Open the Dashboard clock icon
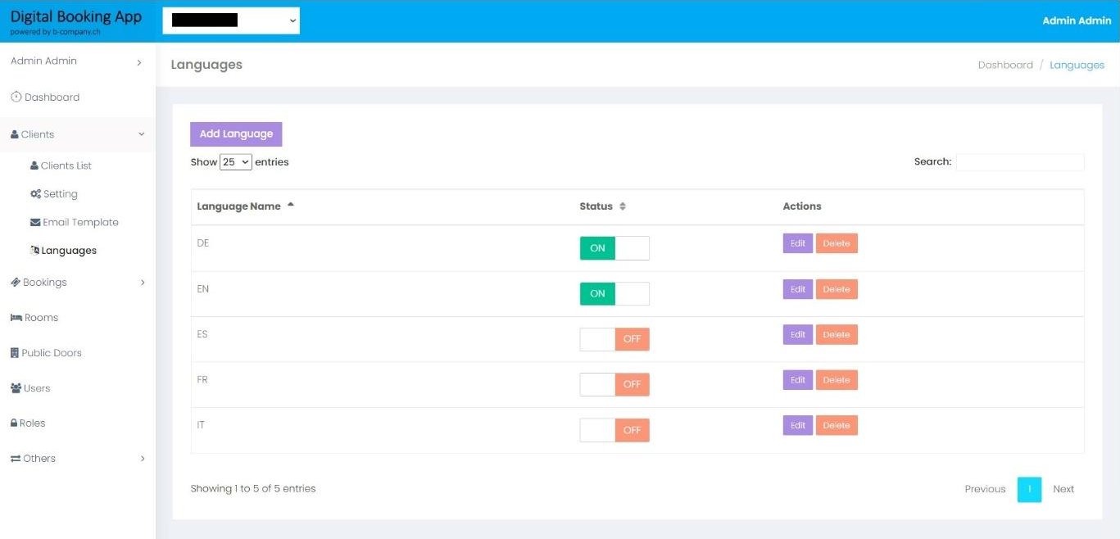Image resolution: width=1120 pixels, height=539 pixels. (x=16, y=97)
